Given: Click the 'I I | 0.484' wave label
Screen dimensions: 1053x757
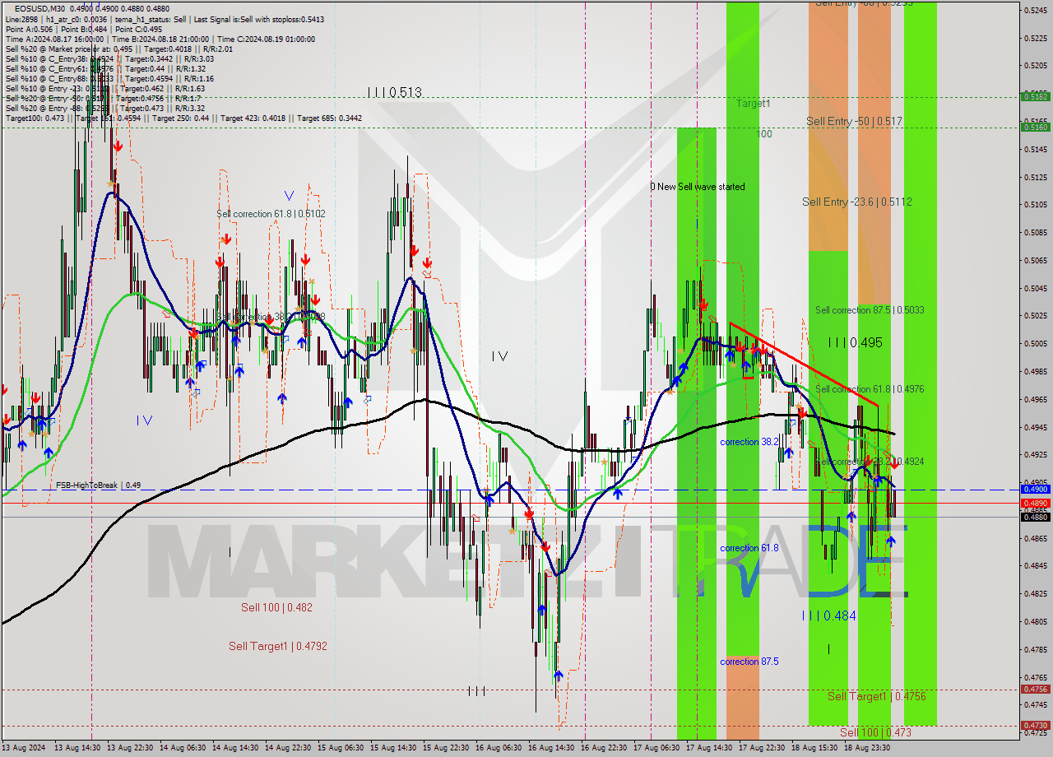Looking at the screenshot, I should click(828, 615).
